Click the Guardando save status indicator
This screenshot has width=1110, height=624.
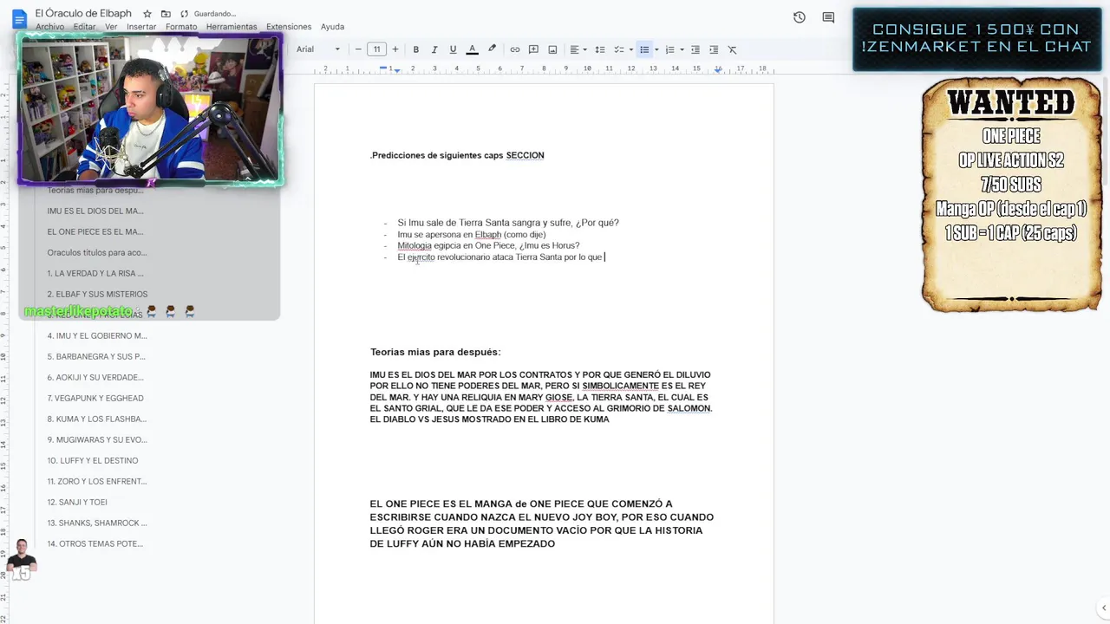[208, 14]
